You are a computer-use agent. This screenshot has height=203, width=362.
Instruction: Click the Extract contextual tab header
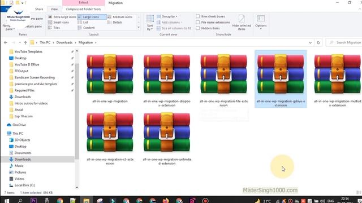coord(83,2)
